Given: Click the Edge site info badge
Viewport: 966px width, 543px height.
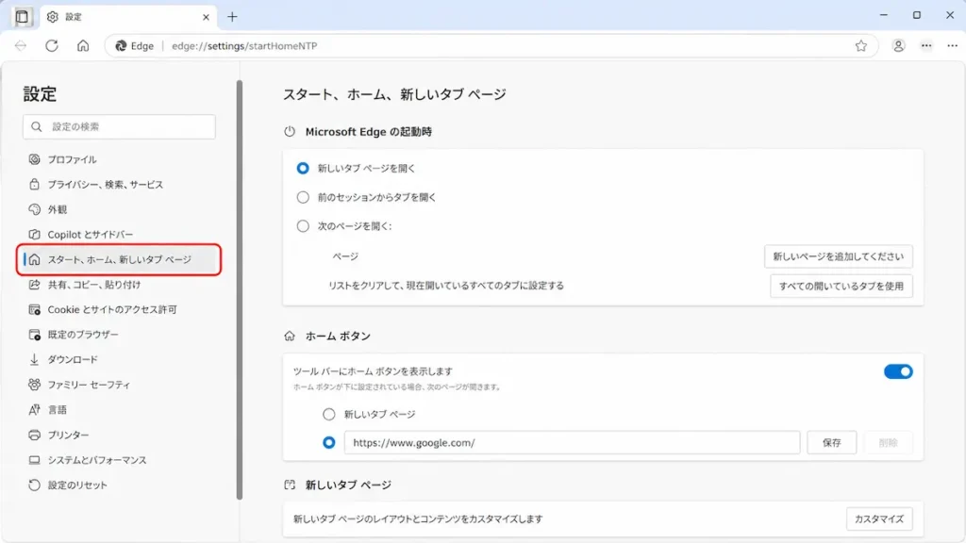Looking at the screenshot, I should click(x=134, y=45).
